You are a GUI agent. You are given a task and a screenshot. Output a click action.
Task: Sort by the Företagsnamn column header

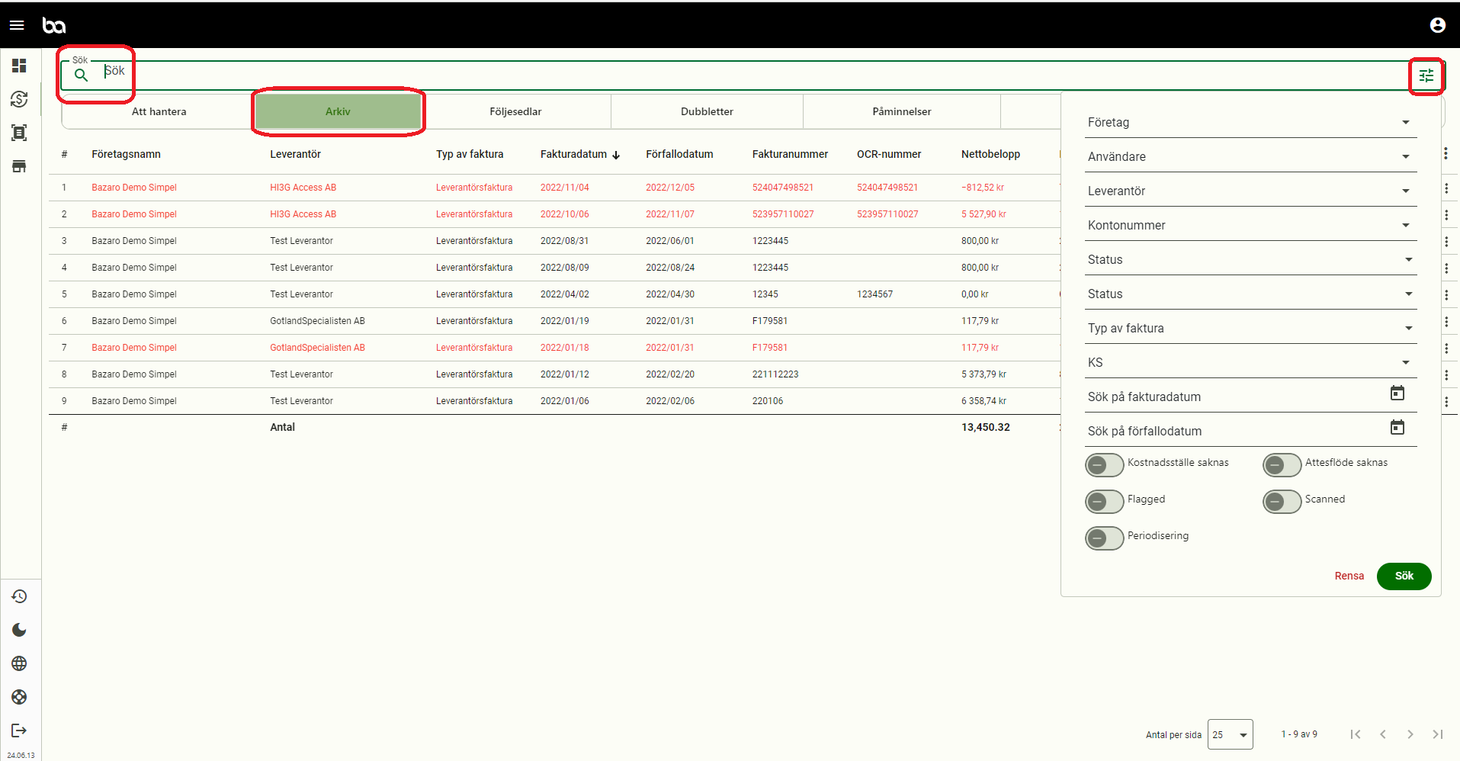(x=126, y=154)
